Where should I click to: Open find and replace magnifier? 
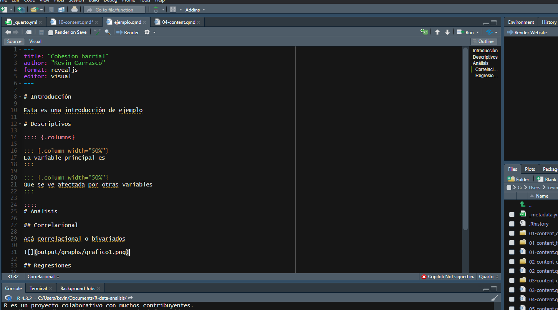pos(108,32)
